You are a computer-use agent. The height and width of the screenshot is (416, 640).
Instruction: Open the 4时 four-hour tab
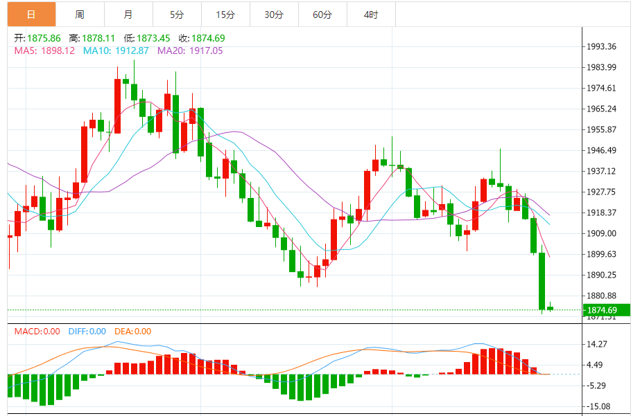[x=372, y=15]
